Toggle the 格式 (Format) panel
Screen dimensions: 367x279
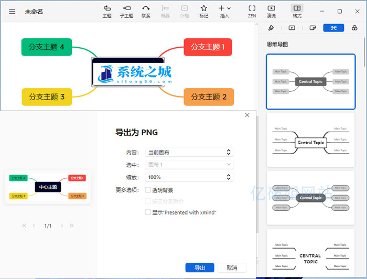(297, 11)
